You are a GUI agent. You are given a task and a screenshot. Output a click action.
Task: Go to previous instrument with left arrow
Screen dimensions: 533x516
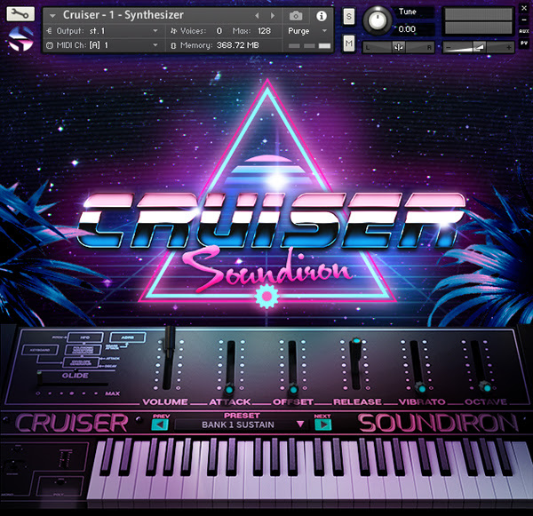[x=257, y=16]
